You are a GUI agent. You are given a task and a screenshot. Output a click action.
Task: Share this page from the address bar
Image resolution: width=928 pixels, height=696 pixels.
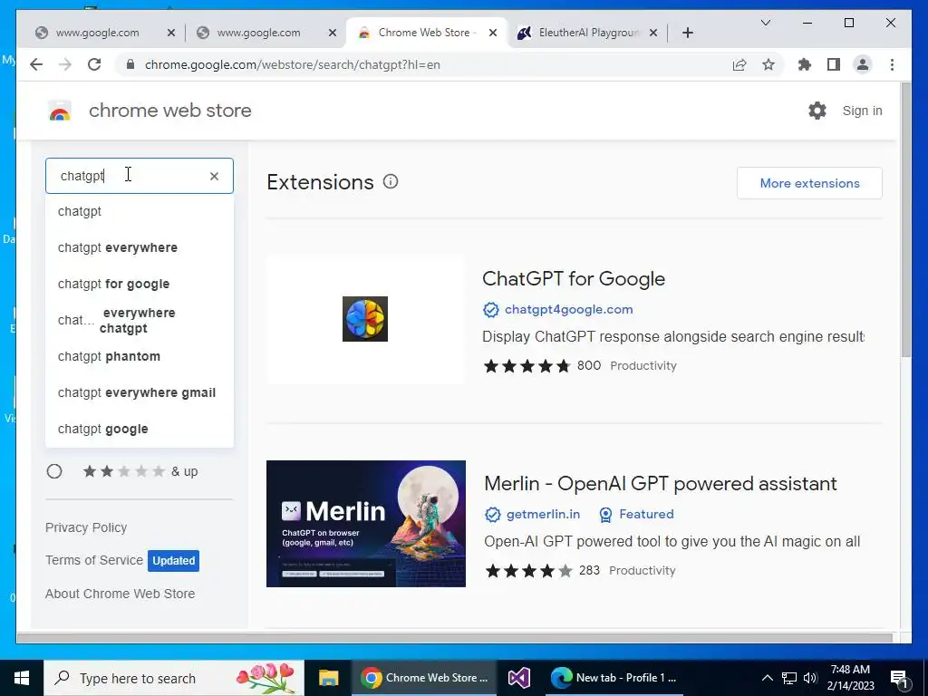(x=739, y=64)
